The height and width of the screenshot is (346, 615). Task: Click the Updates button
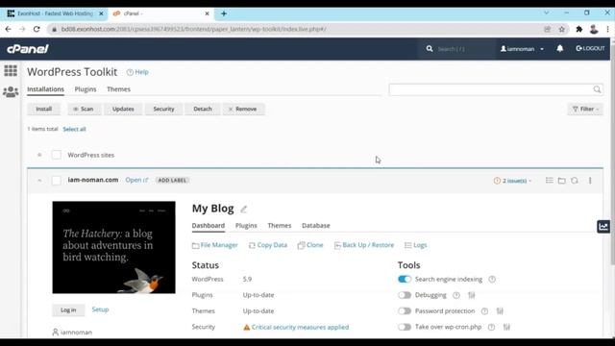coord(123,109)
